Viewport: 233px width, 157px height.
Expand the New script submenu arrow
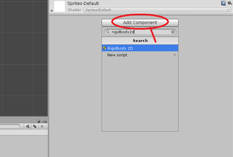[175, 55]
